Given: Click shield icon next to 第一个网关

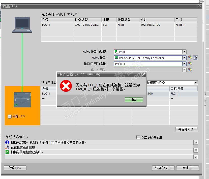Looking at the screenshot, I should [x=190, y=69].
